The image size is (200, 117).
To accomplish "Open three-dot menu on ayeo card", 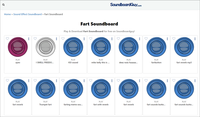I will 29,39.
